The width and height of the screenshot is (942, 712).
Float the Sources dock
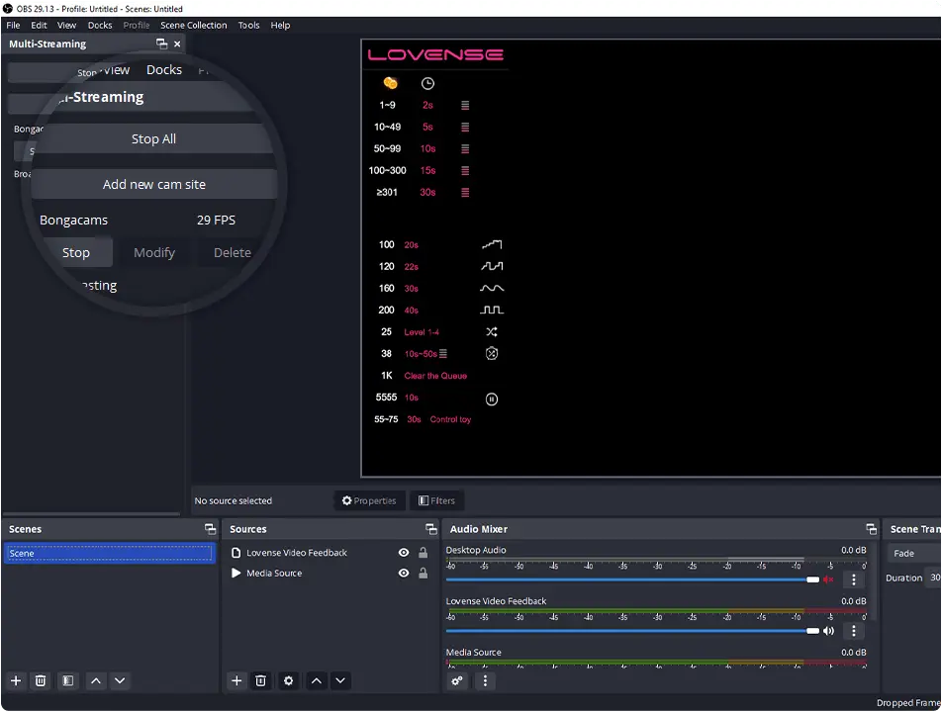click(430, 529)
